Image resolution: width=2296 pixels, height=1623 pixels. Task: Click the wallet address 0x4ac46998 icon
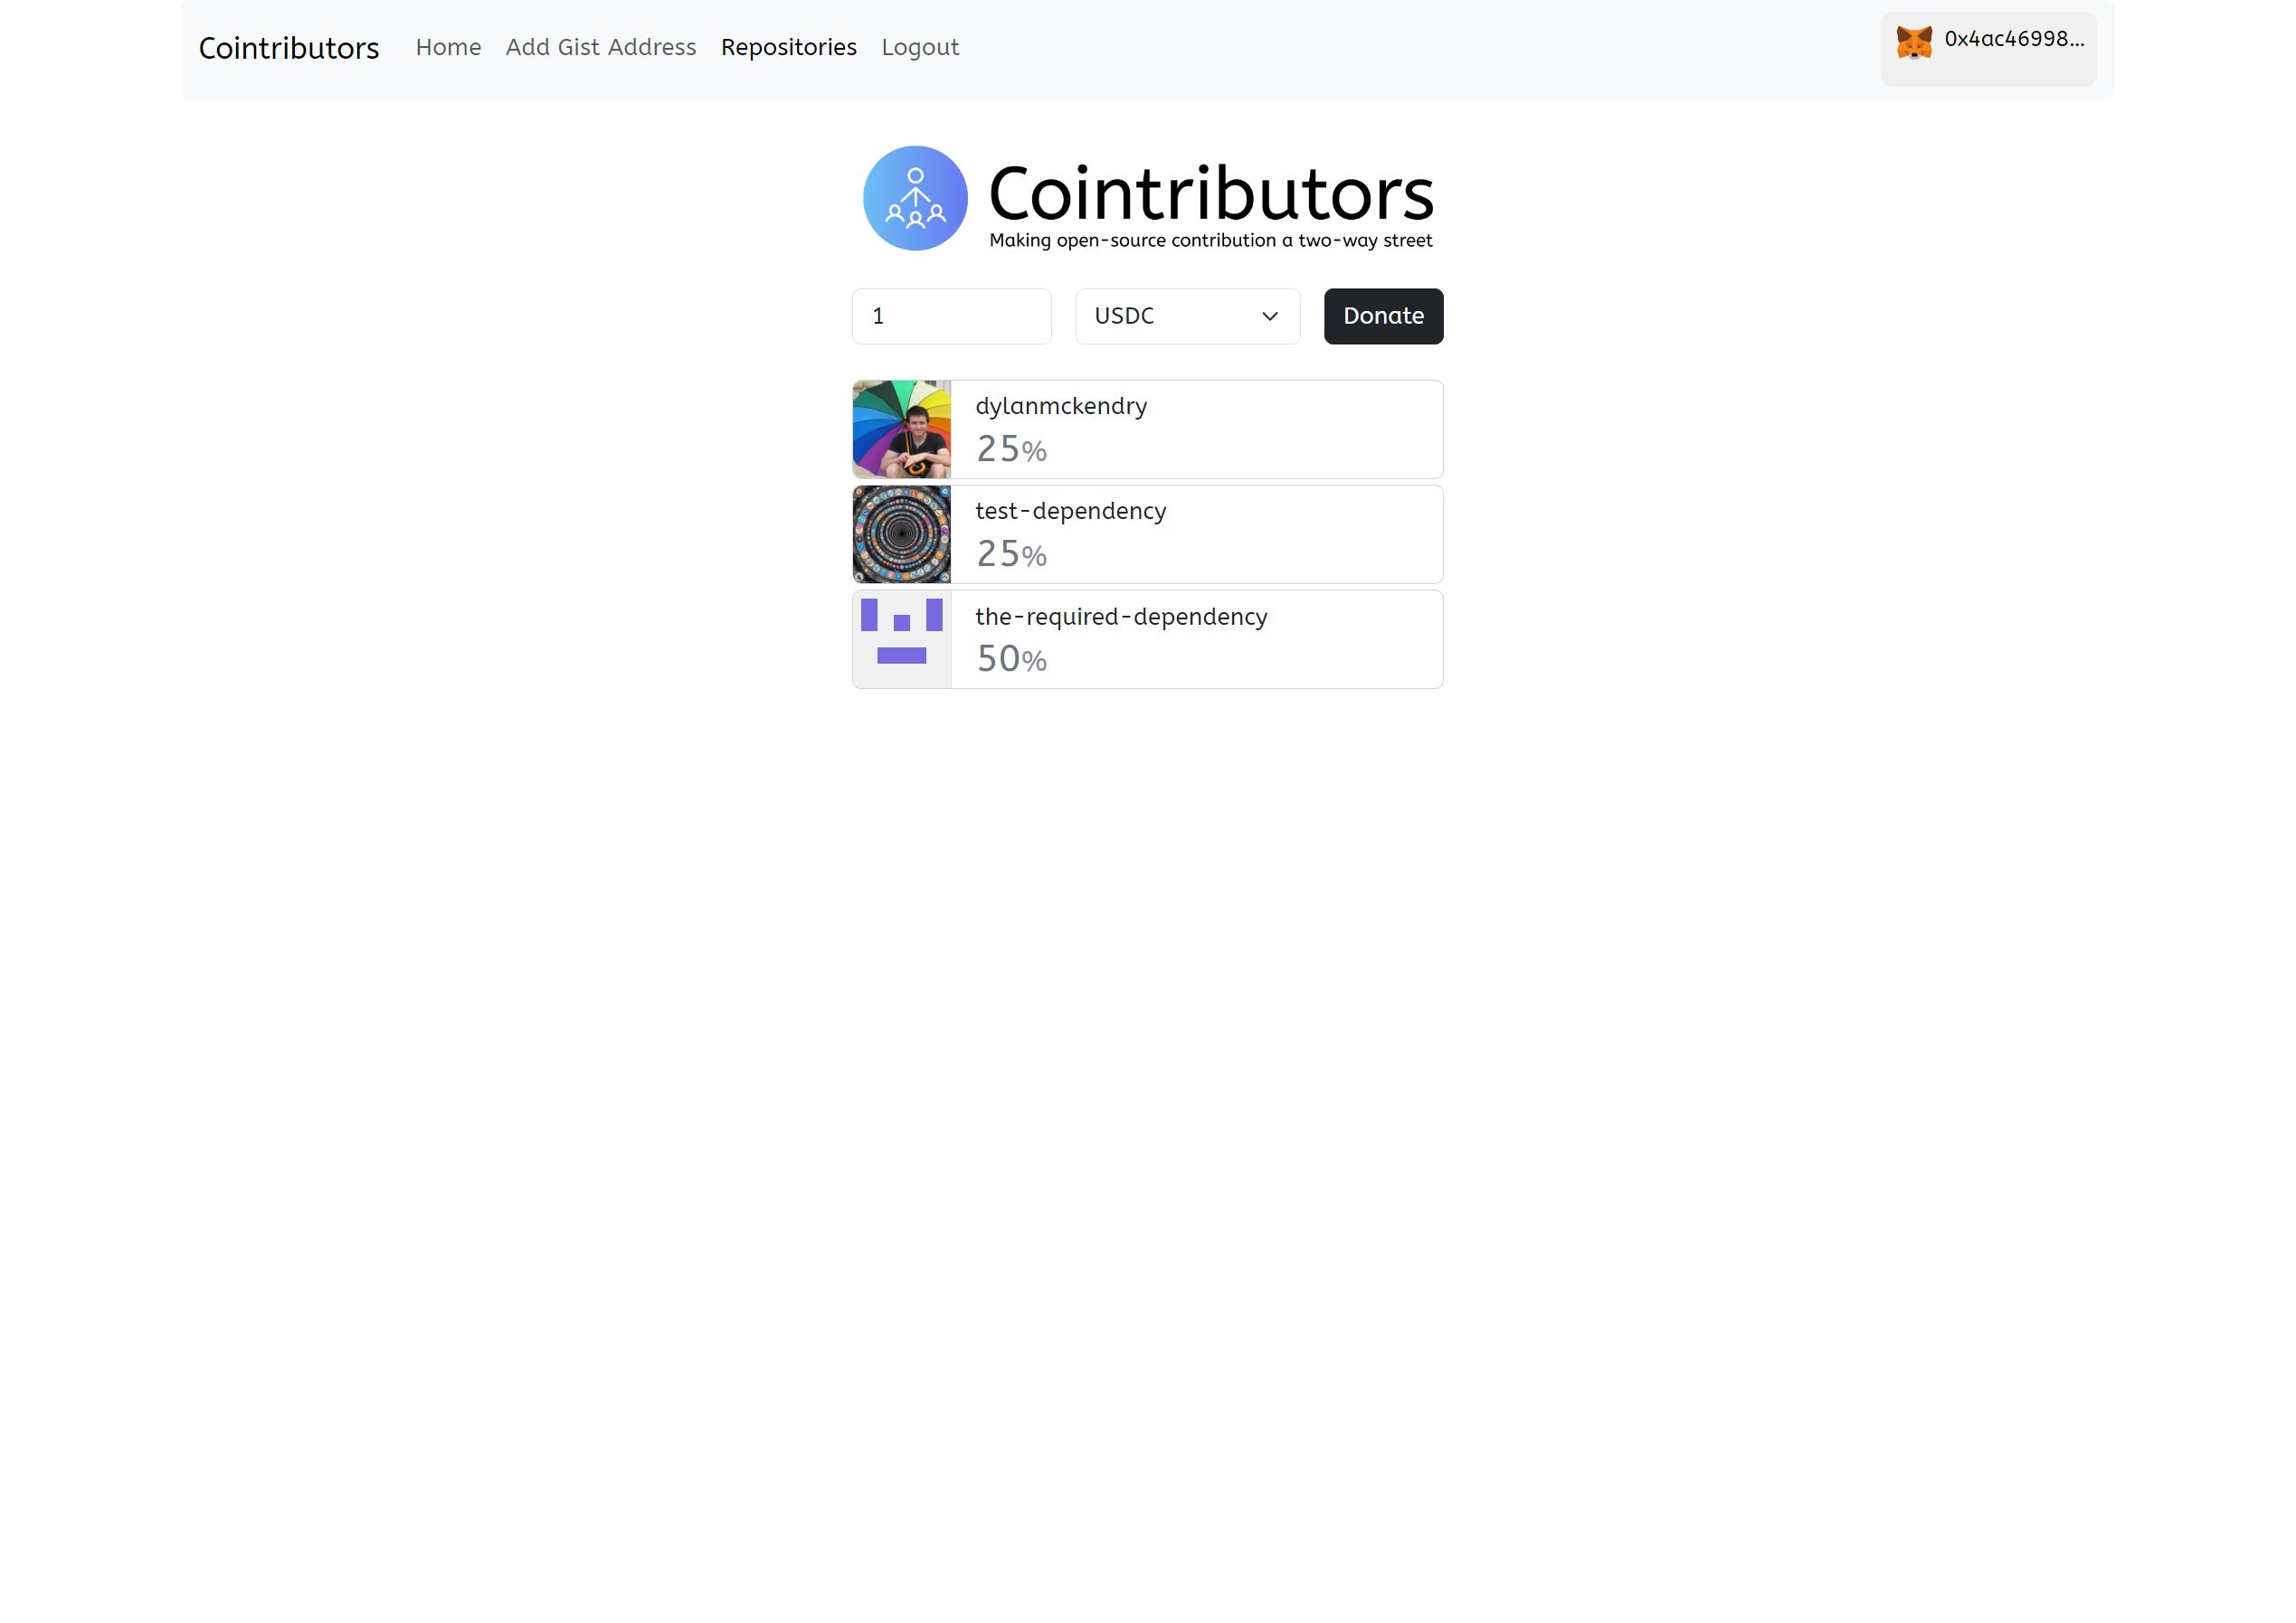coord(1915,41)
